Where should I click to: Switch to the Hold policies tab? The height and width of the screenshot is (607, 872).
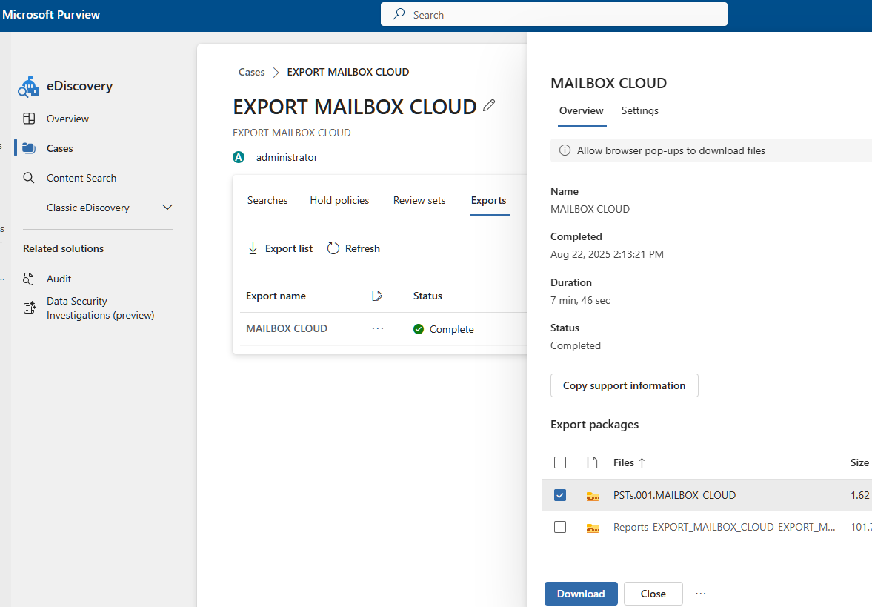(339, 200)
